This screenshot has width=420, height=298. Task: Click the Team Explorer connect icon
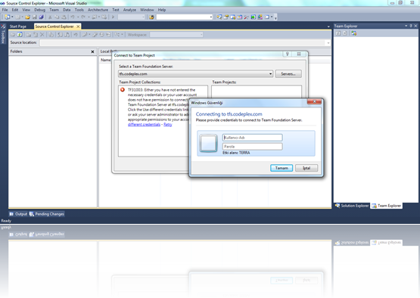pos(354,33)
